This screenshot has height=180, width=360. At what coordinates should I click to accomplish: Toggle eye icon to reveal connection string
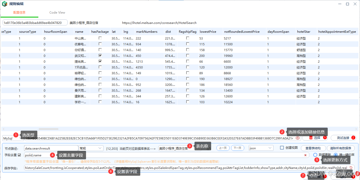click(298, 138)
